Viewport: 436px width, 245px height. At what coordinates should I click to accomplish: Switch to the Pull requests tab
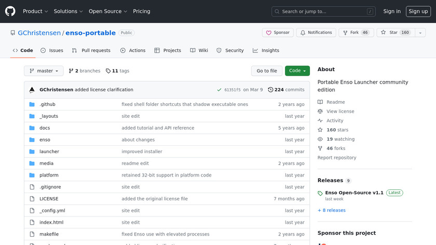tap(91, 50)
